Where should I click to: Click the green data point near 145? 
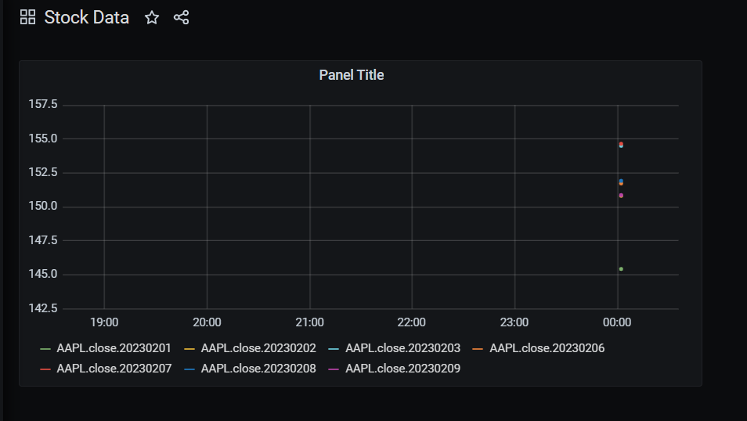pos(621,269)
